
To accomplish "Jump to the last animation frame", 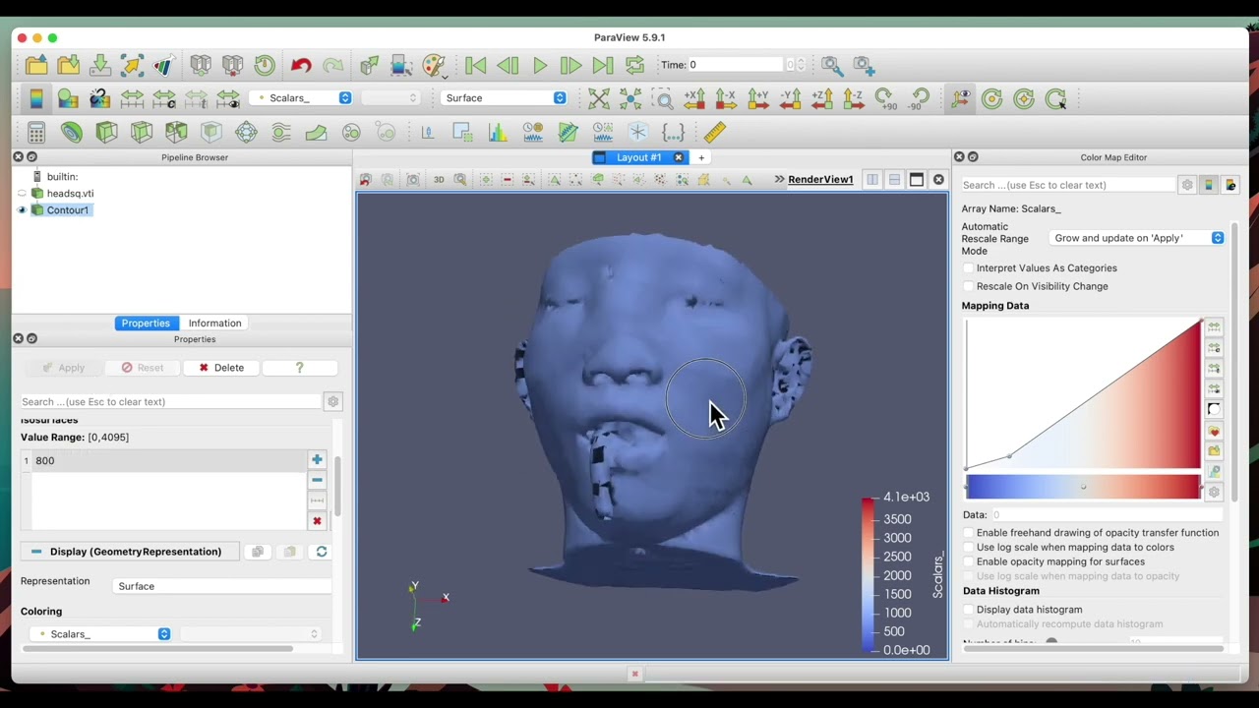I will [603, 66].
